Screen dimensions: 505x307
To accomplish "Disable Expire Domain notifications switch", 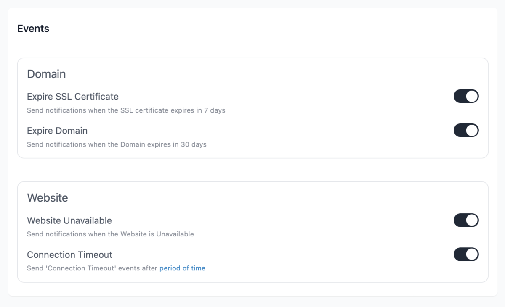I will tap(466, 130).
